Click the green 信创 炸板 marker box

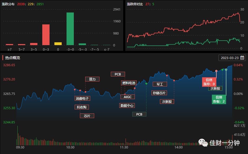coord(219,99)
